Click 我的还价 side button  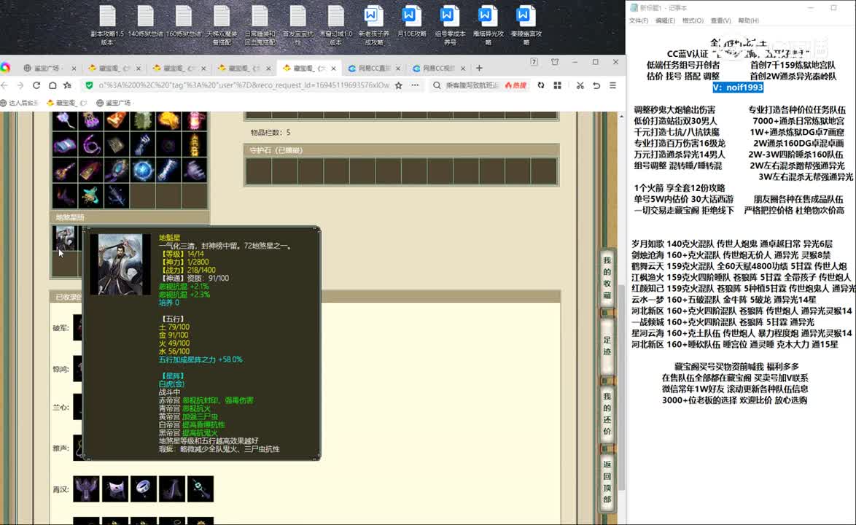tap(607, 413)
